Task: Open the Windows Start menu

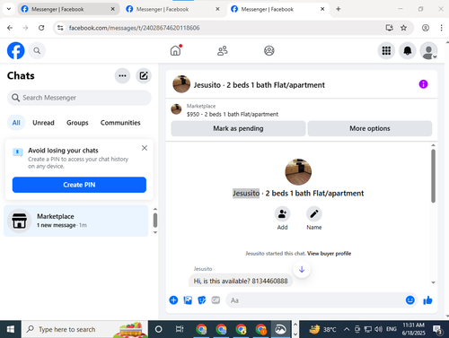Action: 11,329
